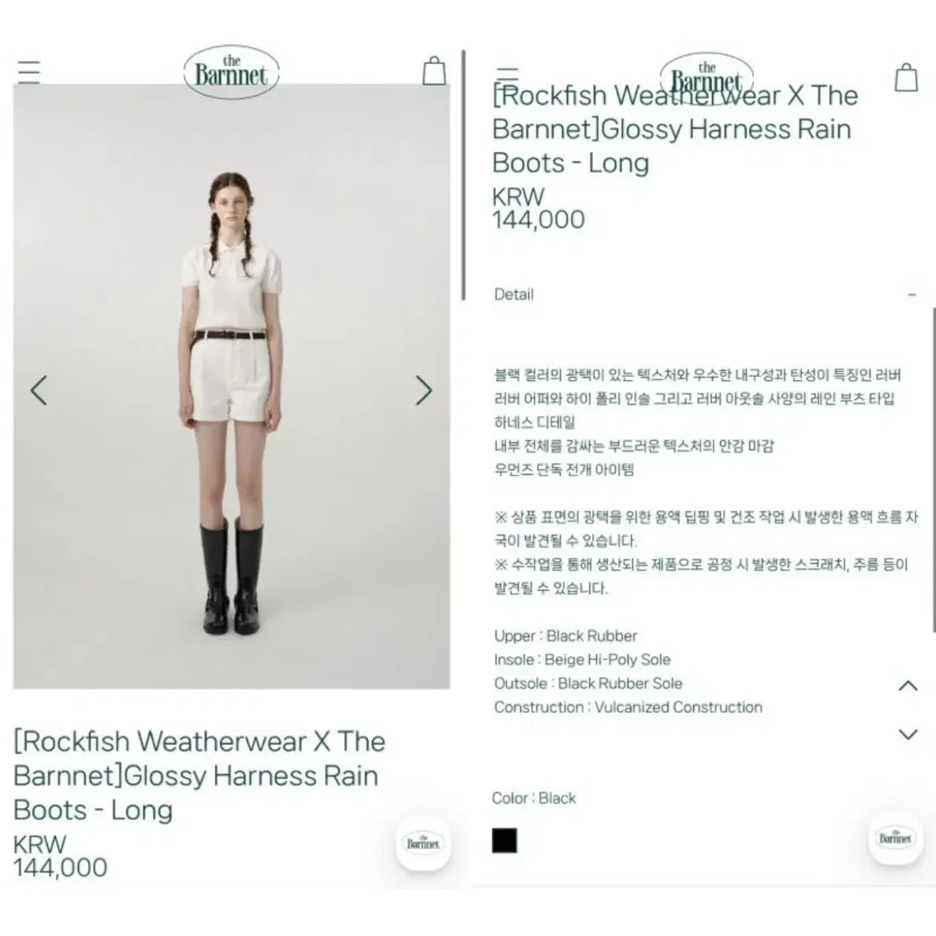936x936 pixels.
Task: Show the next product image
Action: point(423,390)
